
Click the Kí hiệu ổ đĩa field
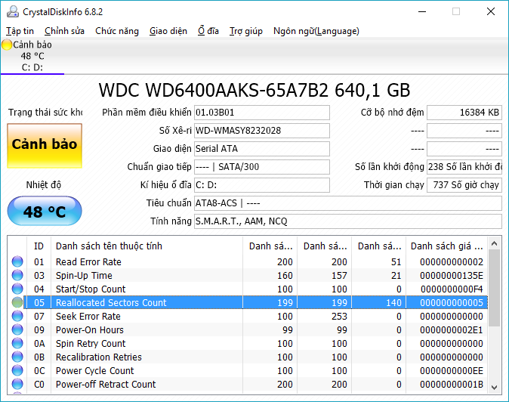[x=262, y=185]
